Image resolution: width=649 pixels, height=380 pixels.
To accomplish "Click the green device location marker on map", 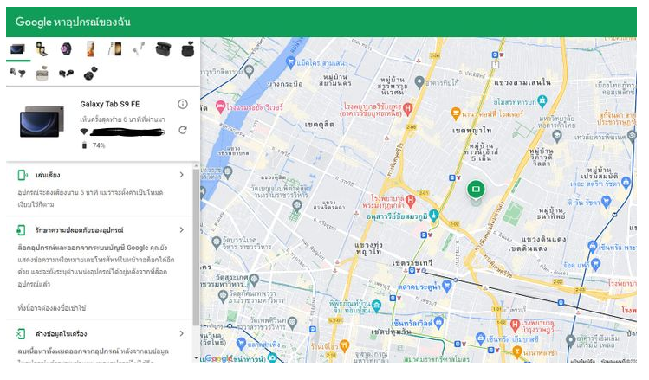I will pos(476,190).
